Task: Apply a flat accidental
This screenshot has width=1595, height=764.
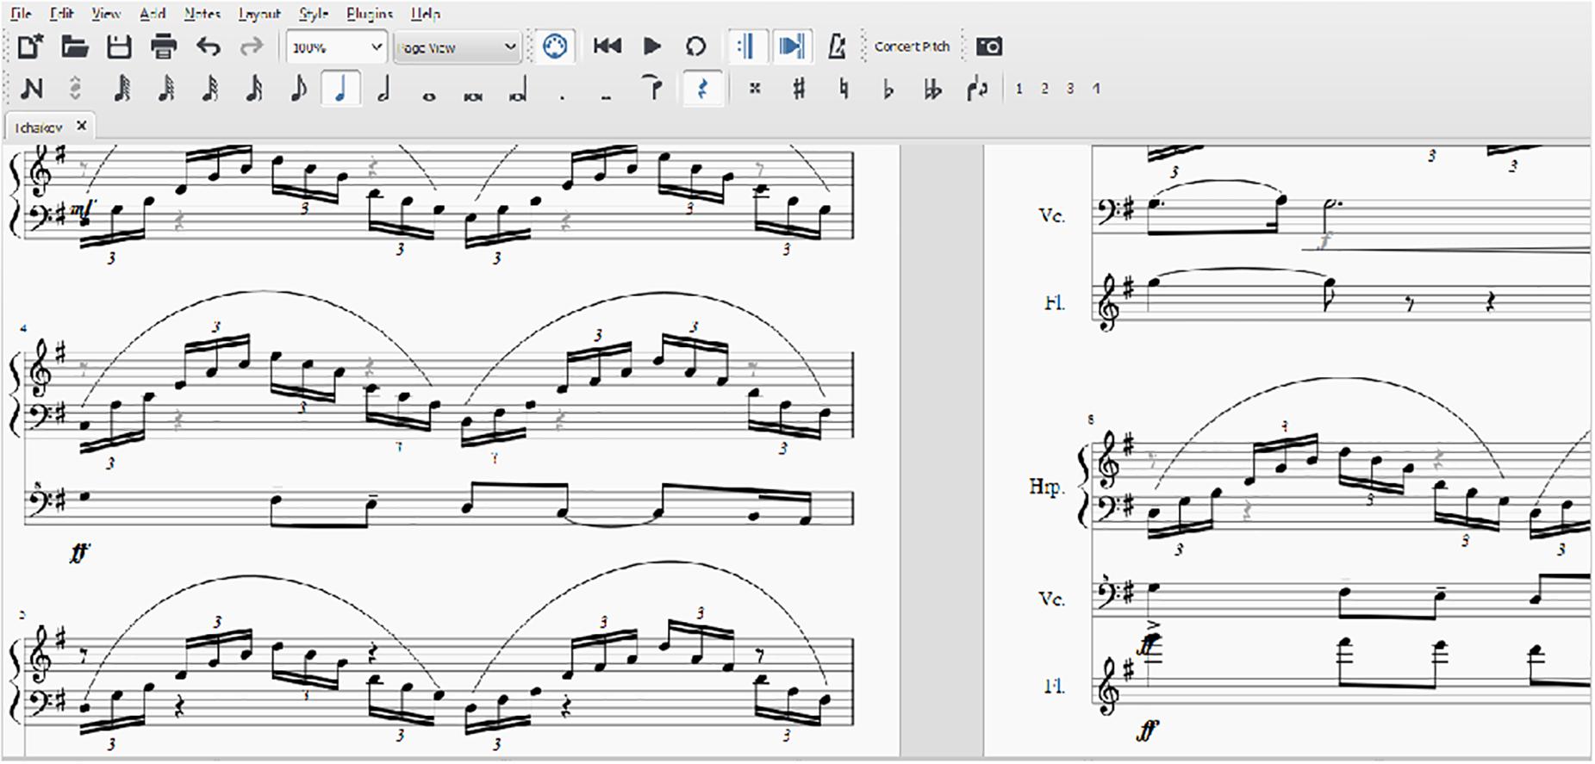Action: tap(888, 89)
